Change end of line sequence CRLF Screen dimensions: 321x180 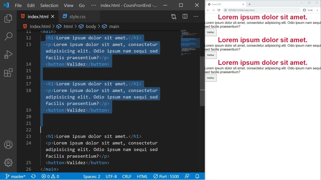click(127, 176)
